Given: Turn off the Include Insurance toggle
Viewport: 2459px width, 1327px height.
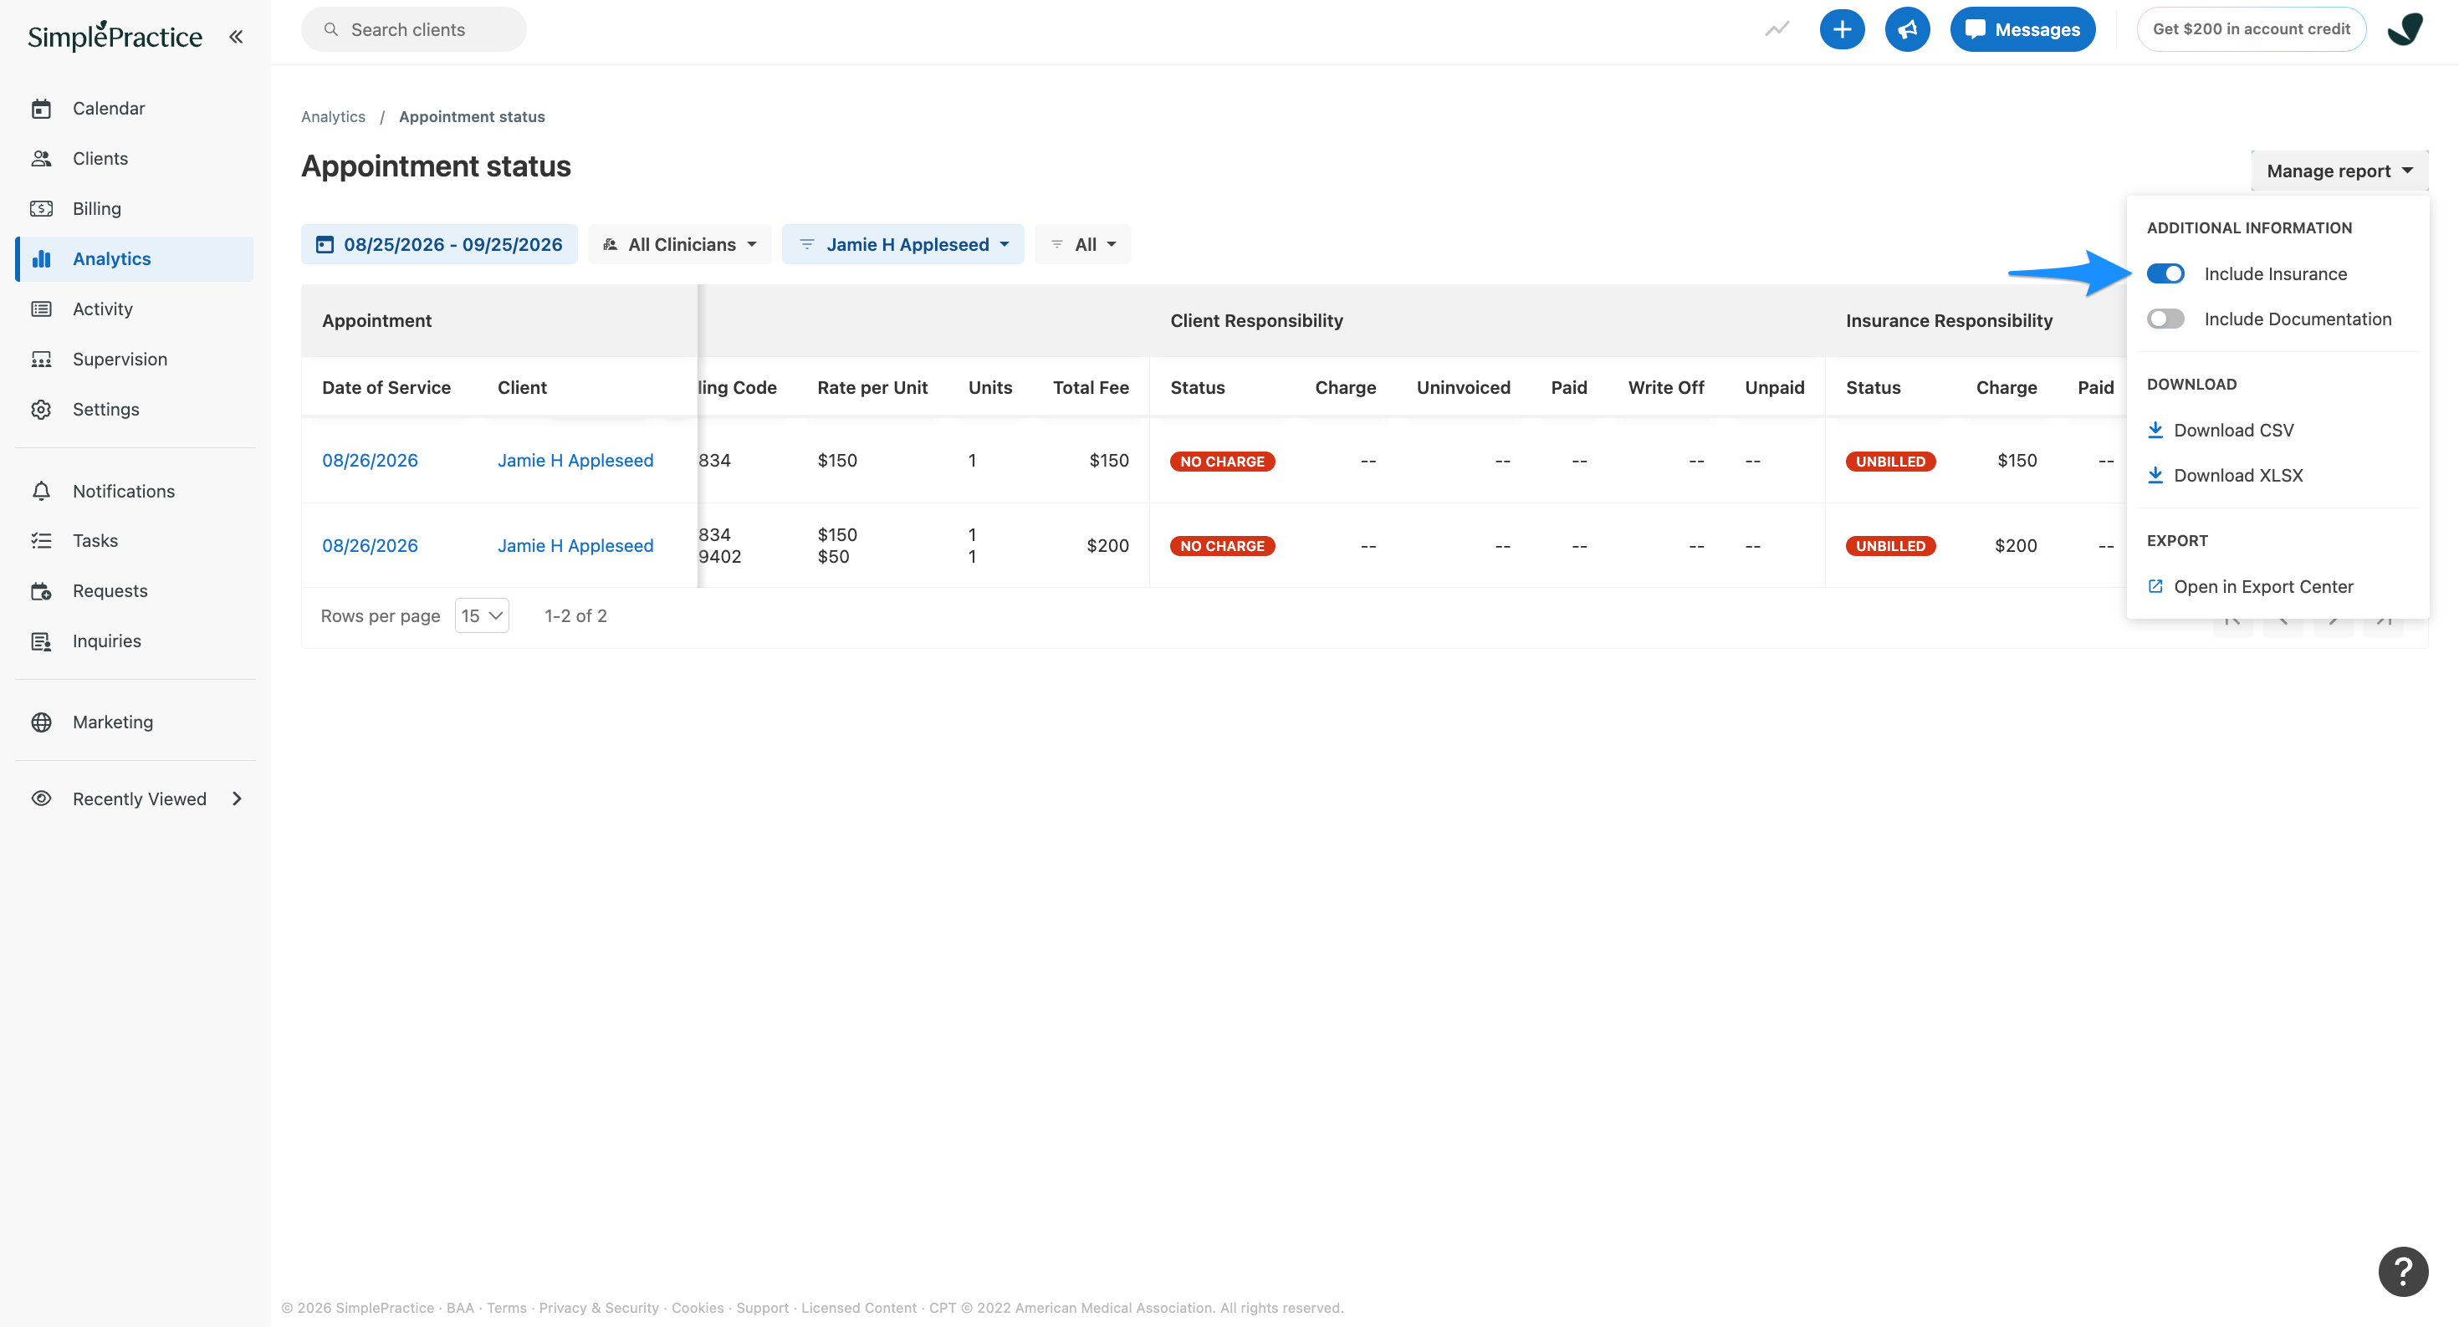Looking at the screenshot, I should [x=2165, y=275].
